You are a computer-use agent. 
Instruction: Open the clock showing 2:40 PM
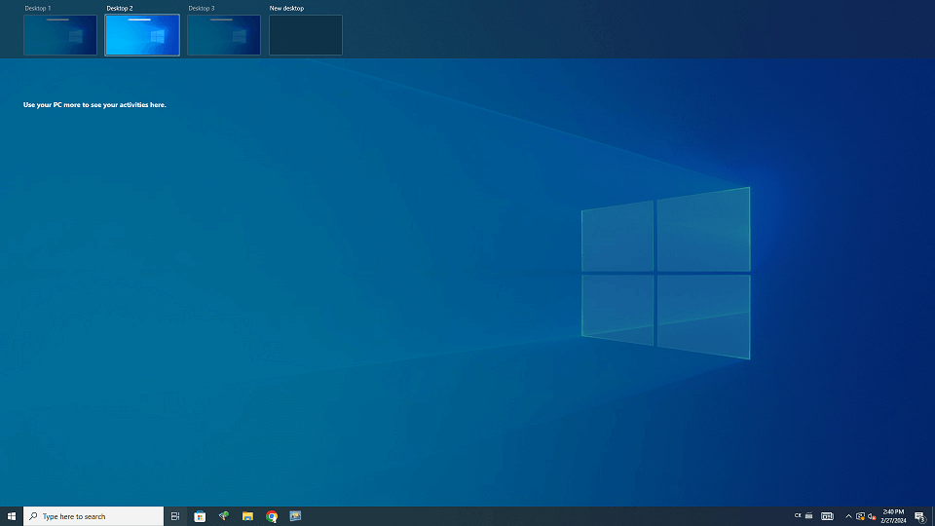(x=893, y=516)
